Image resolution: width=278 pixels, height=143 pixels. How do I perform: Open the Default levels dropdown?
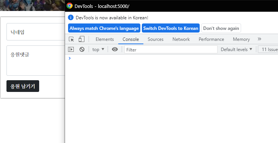(236, 50)
